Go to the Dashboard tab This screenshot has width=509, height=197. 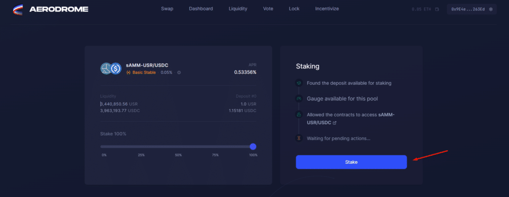click(x=201, y=9)
